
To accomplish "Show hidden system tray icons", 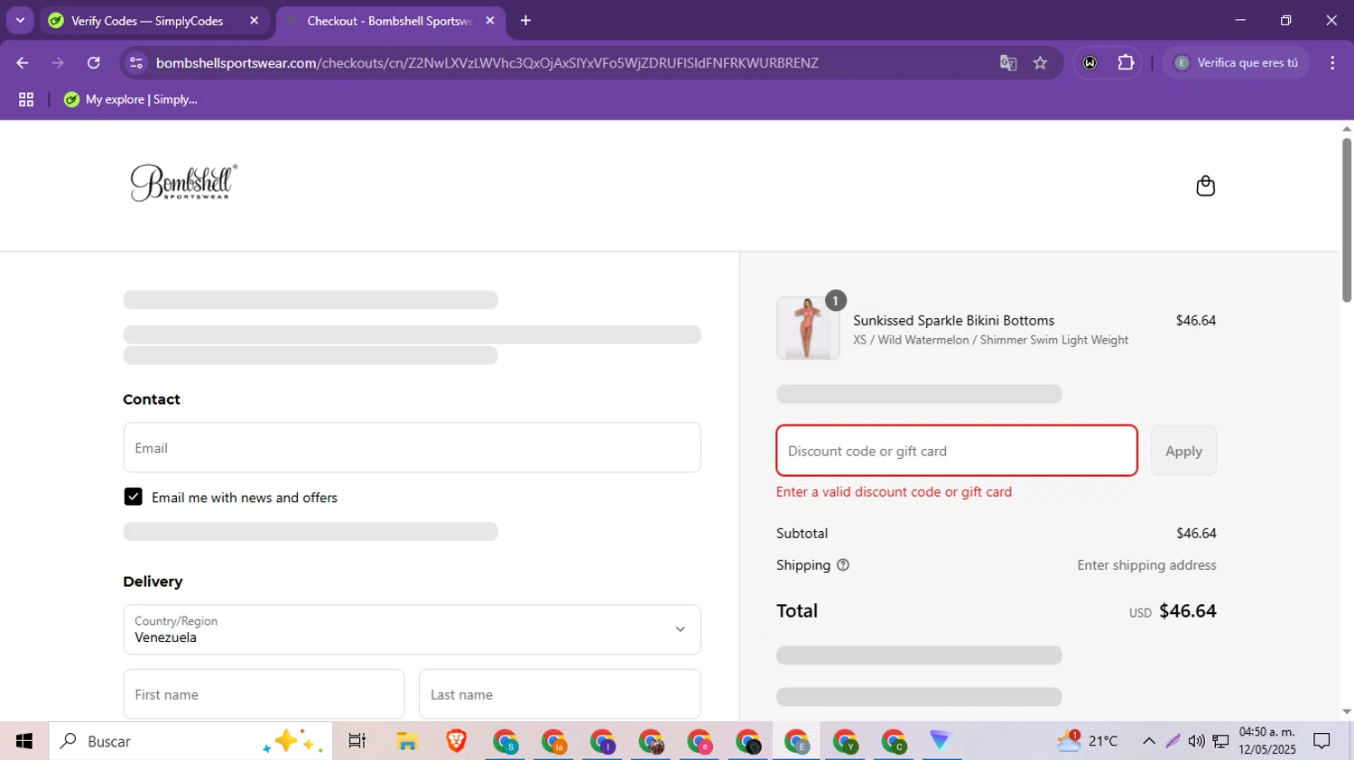I will (x=1148, y=741).
